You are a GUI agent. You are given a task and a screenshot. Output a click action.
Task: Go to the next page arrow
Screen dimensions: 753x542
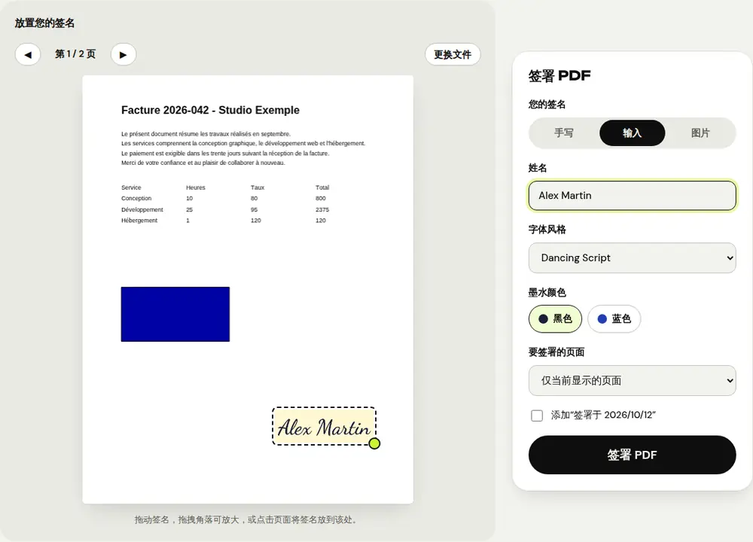pyautogui.click(x=123, y=54)
